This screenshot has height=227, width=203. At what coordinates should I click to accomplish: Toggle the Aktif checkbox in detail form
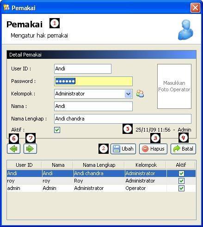coord(57,130)
